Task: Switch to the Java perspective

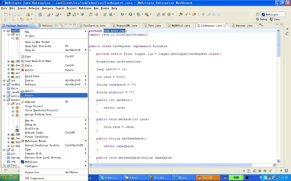Action: point(275,19)
